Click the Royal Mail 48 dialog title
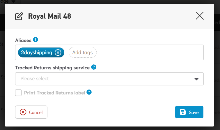This screenshot has height=130, width=220. point(49,16)
